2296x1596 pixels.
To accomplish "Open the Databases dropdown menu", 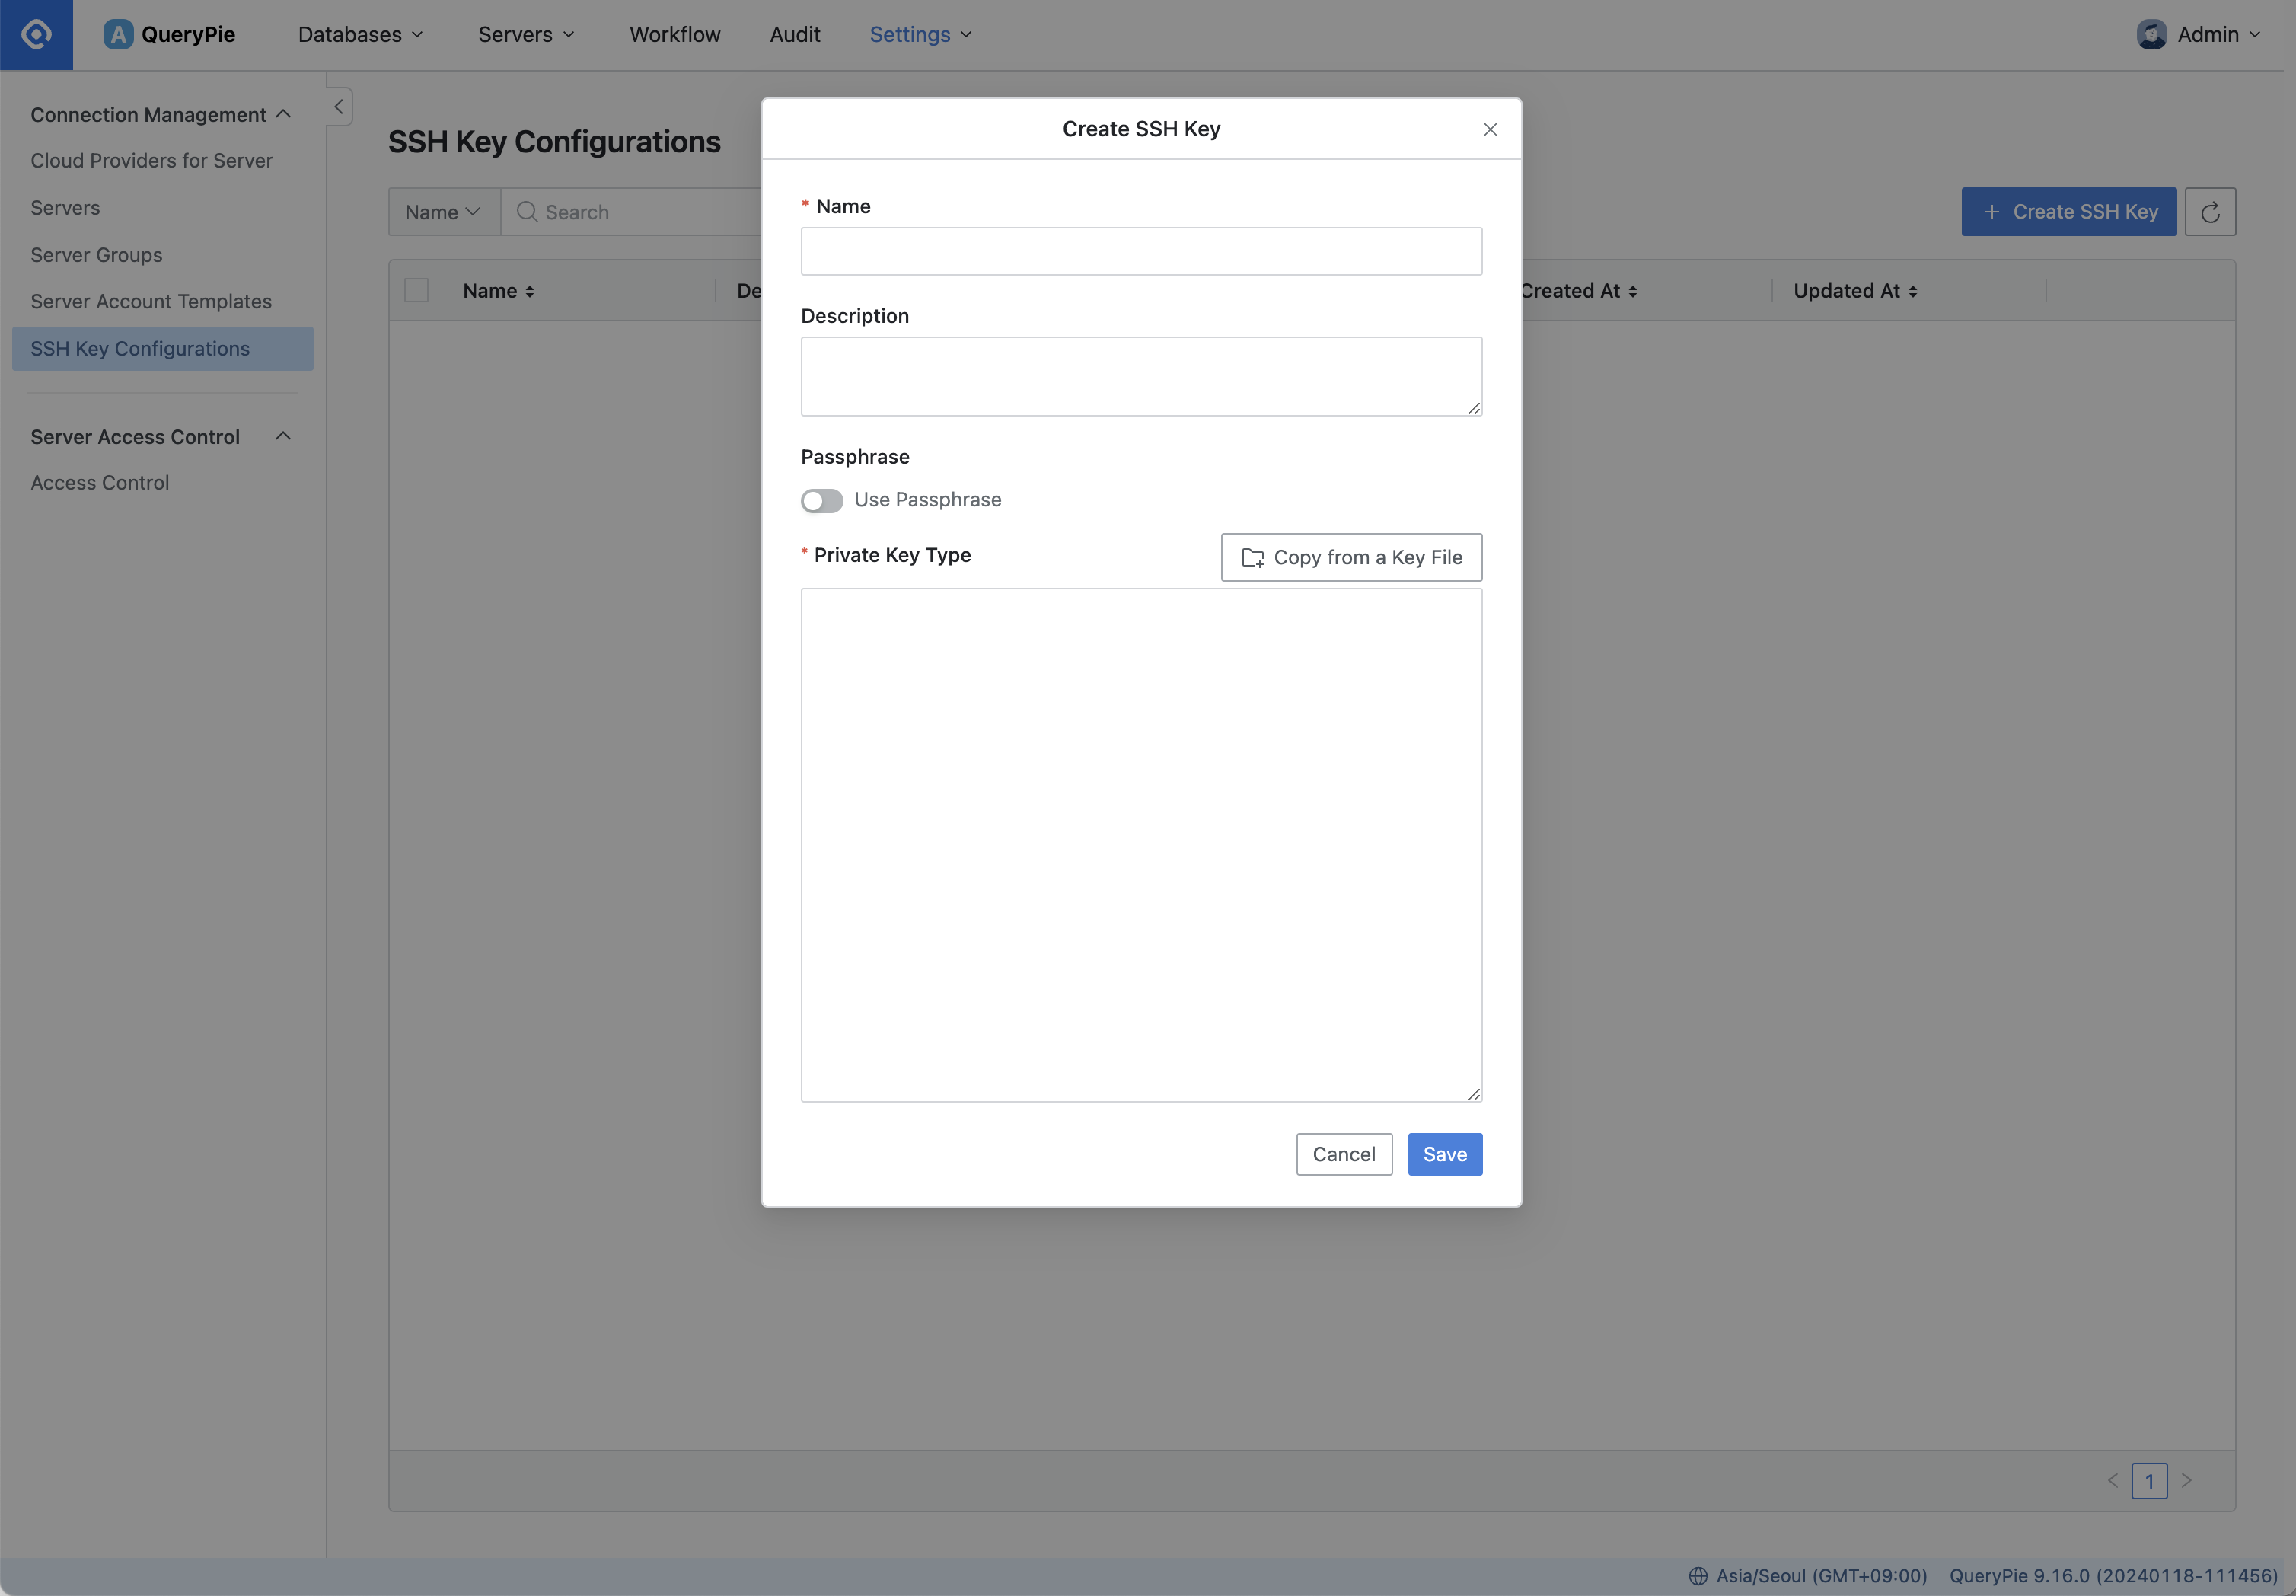I will coord(361,34).
